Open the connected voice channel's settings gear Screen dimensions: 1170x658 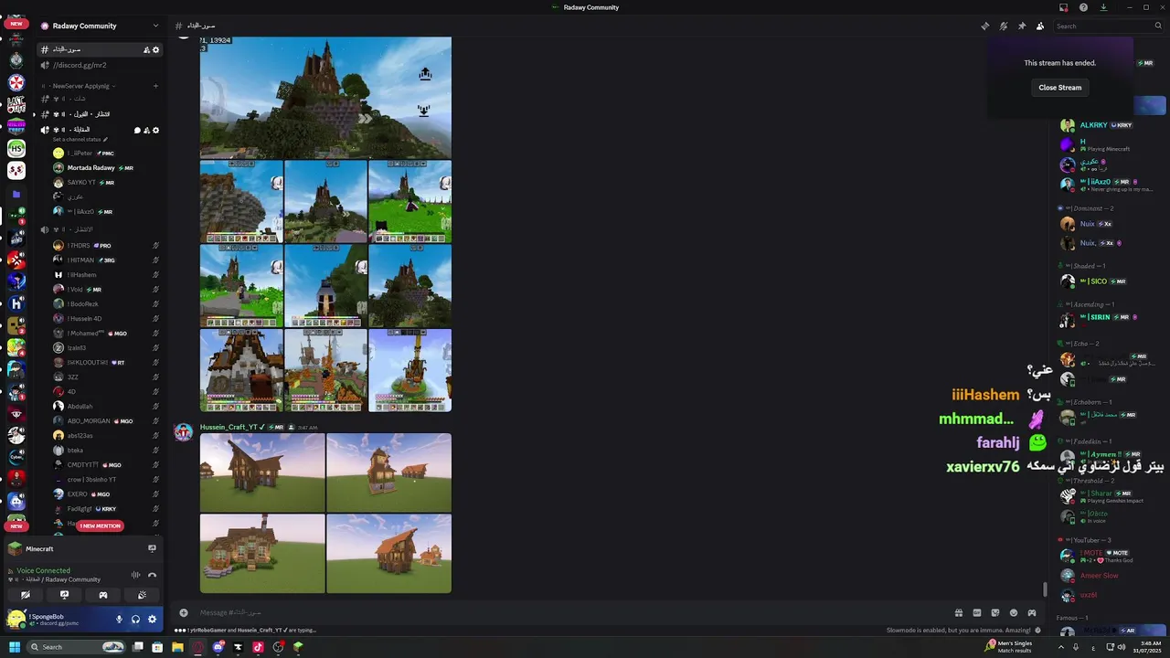(155, 130)
